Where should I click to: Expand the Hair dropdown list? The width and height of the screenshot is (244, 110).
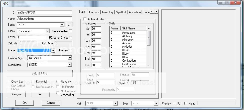(x=115, y=103)
